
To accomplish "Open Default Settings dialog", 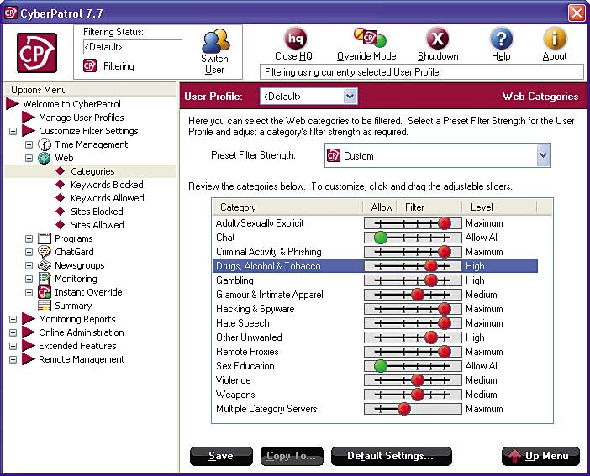I will 392,456.
